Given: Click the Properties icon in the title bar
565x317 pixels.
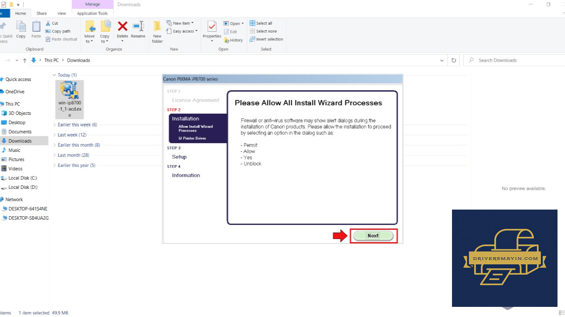Looking at the screenshot, I should click(3, 4).
